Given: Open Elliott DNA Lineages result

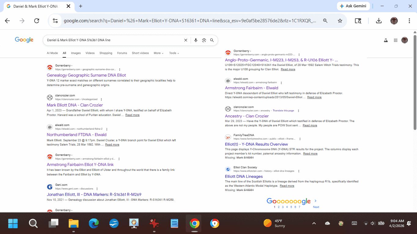Looking at the screenshot, I should pyautogui.click(x=244, y=176).
